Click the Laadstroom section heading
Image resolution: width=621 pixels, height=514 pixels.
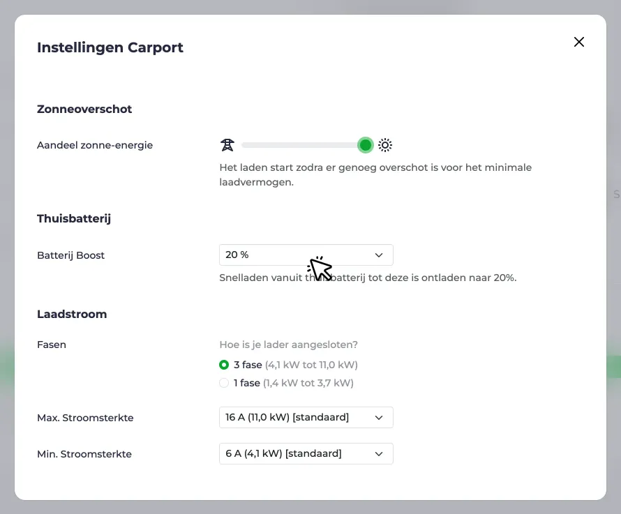pyautogui.click(x=72, y=314)
